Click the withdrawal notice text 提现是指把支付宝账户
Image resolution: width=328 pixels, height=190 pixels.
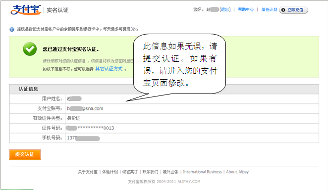point(78,29)
